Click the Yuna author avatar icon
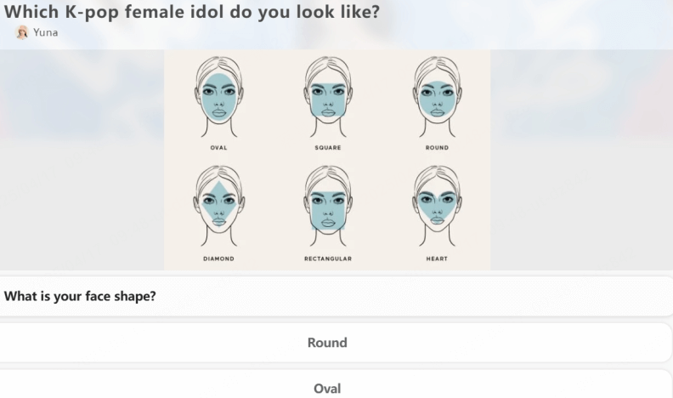 tap(22, 32)
